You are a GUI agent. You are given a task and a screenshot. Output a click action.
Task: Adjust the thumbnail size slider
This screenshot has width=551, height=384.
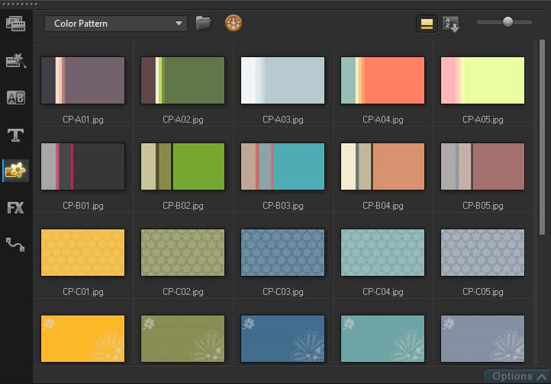click(x=507, y=22)
